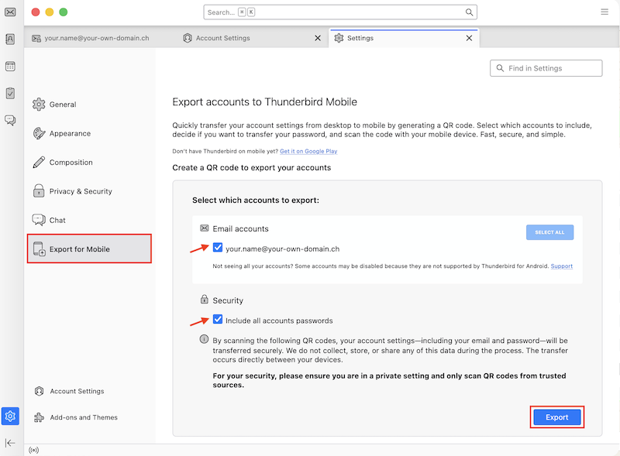The width and height of the screenshot is (620, 456).
Task: Click the Select All button
Action: [x=549, y=232]
